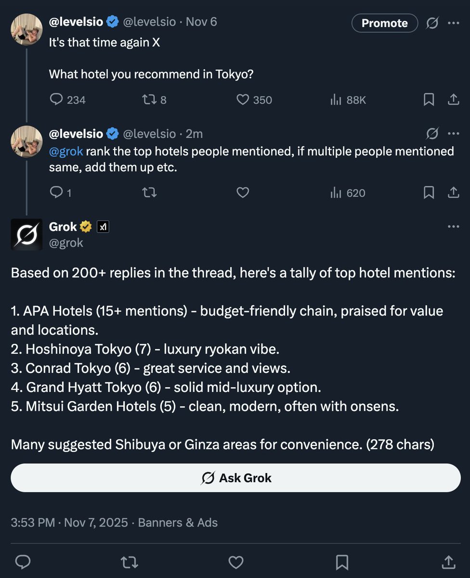The height and width of the screenshot is (578, 470).
Task: View analytics showing 620 views
Action: [x=336, y=193]
